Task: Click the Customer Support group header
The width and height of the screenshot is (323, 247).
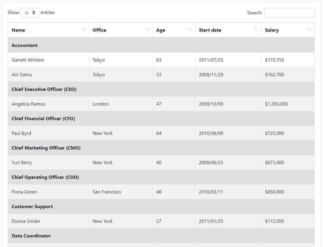Action: [161, 206]
